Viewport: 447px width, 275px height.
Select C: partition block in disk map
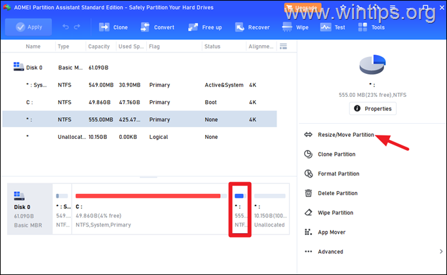click(x=150, y=209)
